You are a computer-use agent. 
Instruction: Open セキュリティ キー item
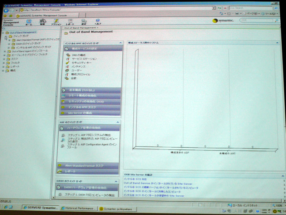(x=82, y=63)
